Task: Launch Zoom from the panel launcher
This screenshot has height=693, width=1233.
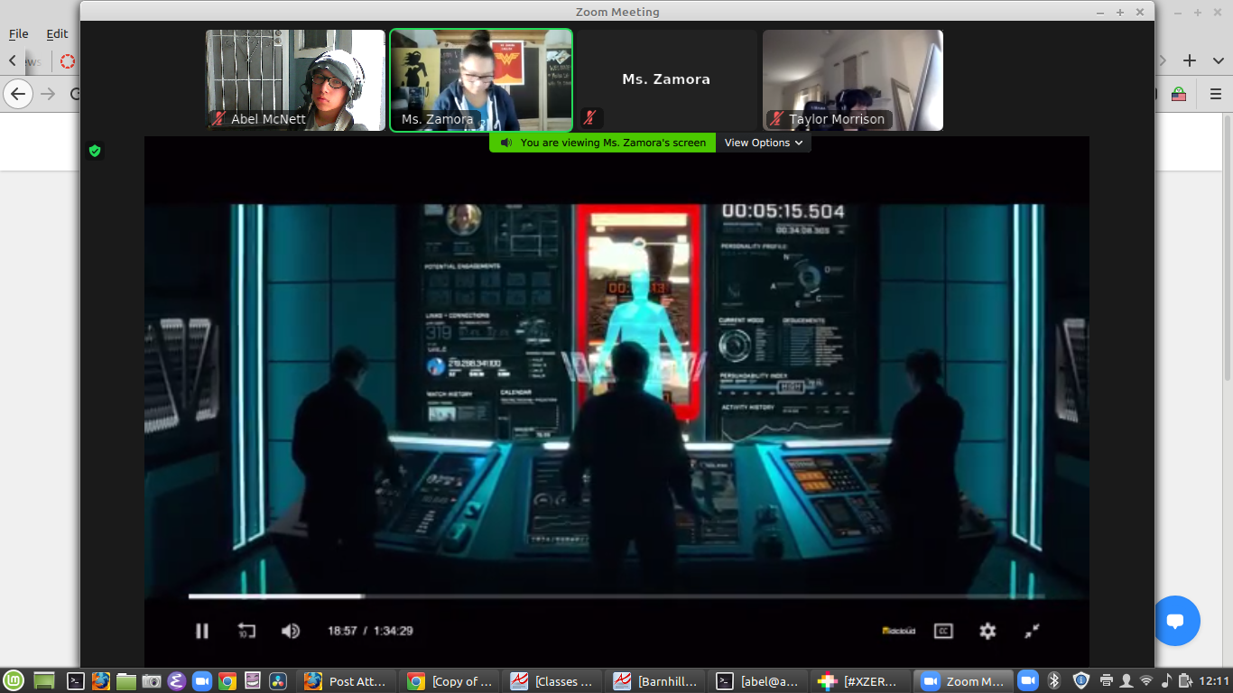Action: [202, 681]
